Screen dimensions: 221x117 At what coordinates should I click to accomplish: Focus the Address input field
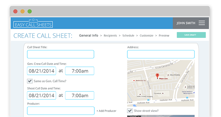[x=161, y=54]
